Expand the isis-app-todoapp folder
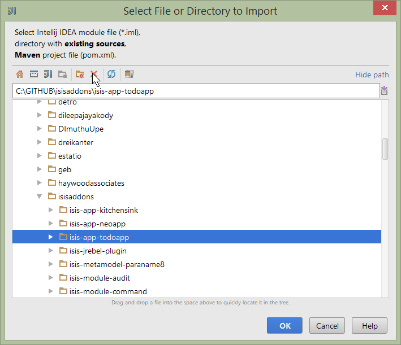The height and width of the screenshot is (345, 401). point(50,238)
